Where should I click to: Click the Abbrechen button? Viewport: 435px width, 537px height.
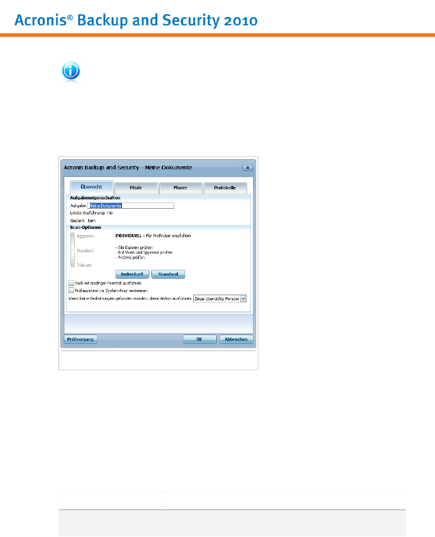click(x=236, y=339)
